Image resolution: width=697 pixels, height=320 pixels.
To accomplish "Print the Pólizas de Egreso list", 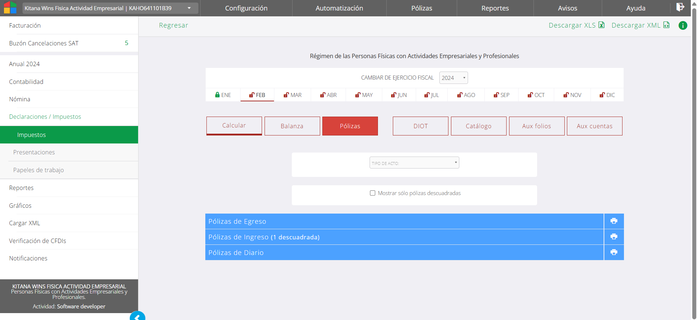I will pyautogui.click(x=614, y=221).
